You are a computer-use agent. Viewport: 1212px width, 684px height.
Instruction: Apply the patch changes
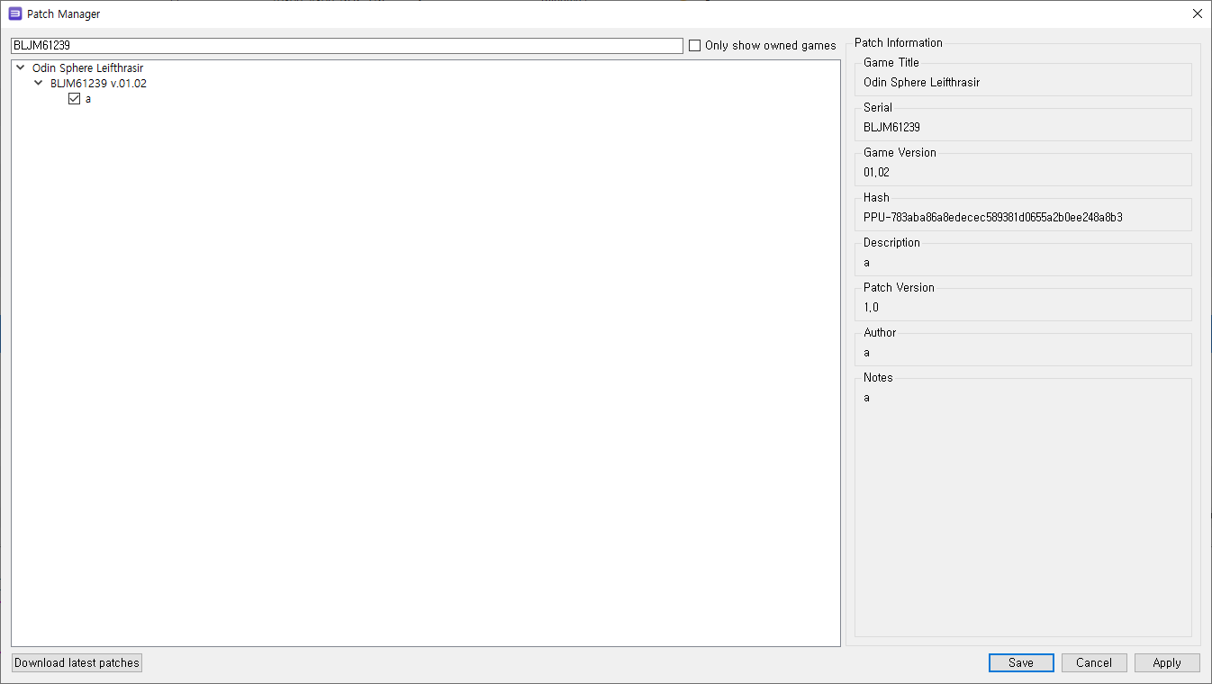(1167, 663)
